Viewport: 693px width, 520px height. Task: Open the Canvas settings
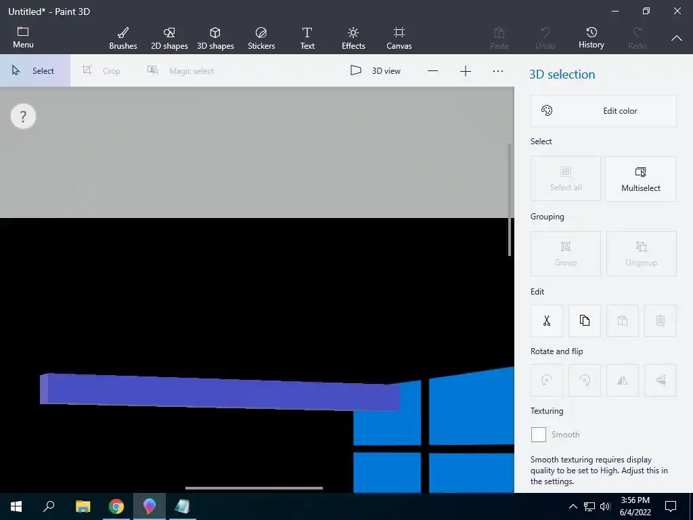399,38
